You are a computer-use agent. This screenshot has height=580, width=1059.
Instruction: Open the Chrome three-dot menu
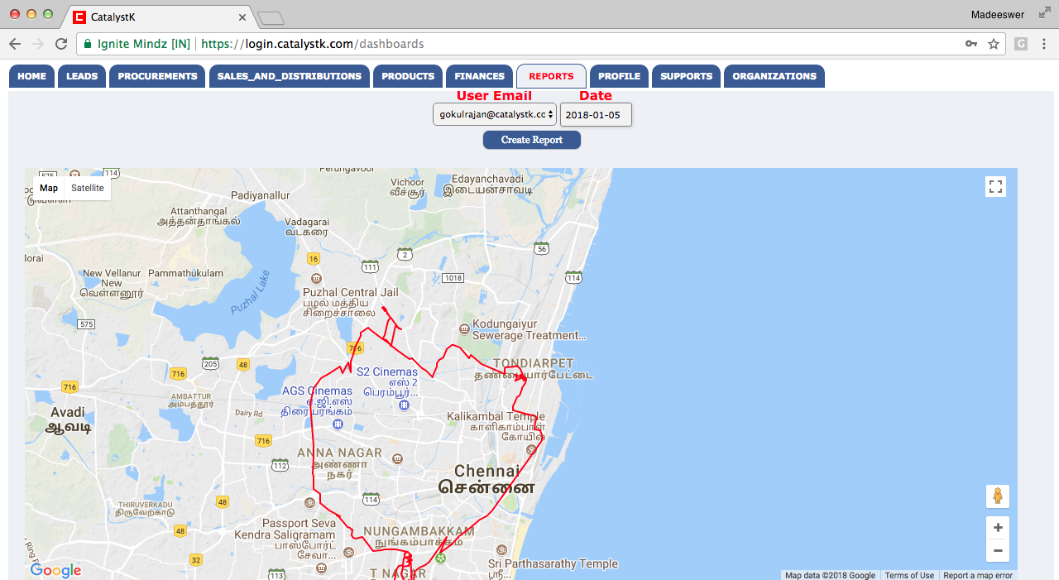(x=1044, y=44)
